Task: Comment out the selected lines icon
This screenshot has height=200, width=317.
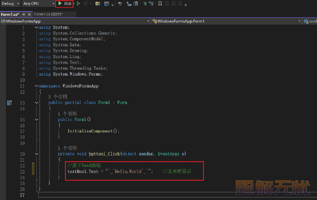Action: point(145,4)
